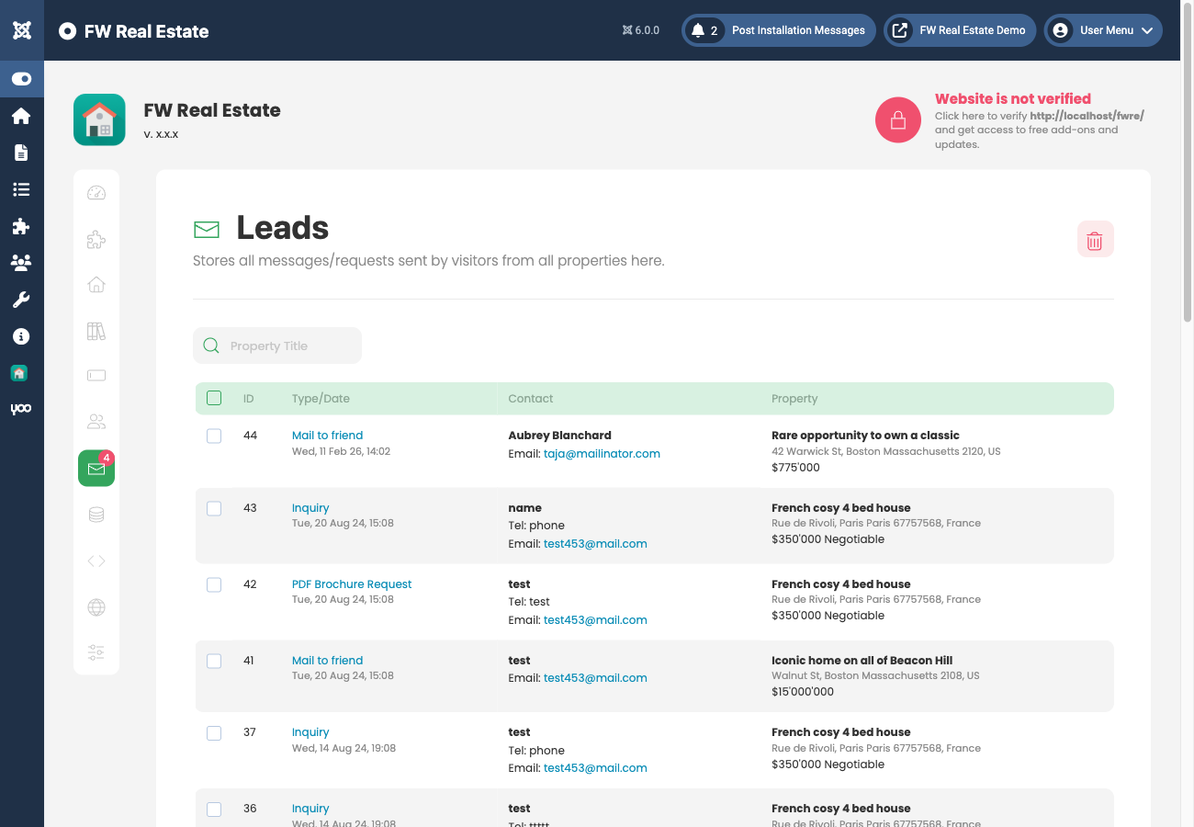Screen dimensions: 1194x827
Task: Open the globe icon in the plugin panel
Action: coord(96,606)
